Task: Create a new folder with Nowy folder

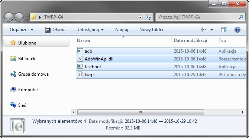Action: pos(151,30)
